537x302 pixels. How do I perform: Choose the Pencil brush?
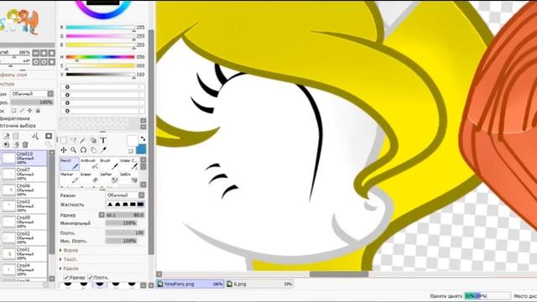(x=70, y=164)
